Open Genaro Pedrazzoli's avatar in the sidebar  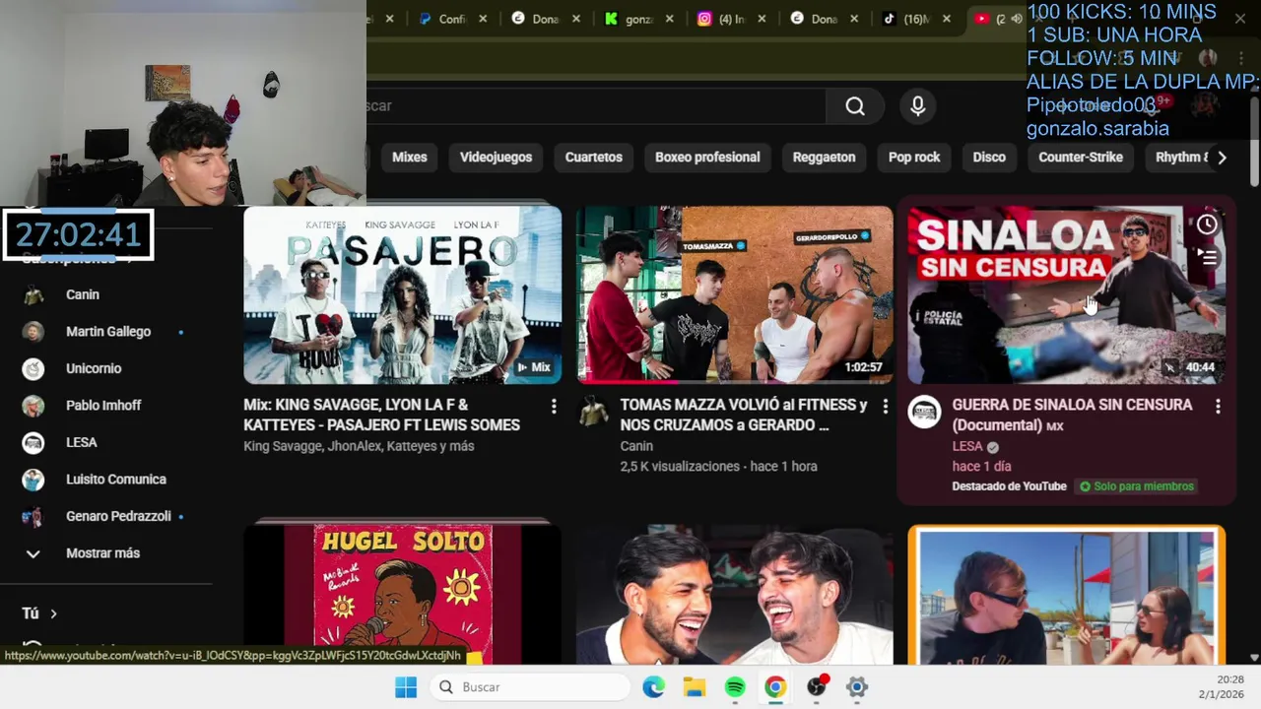(33, 516)
